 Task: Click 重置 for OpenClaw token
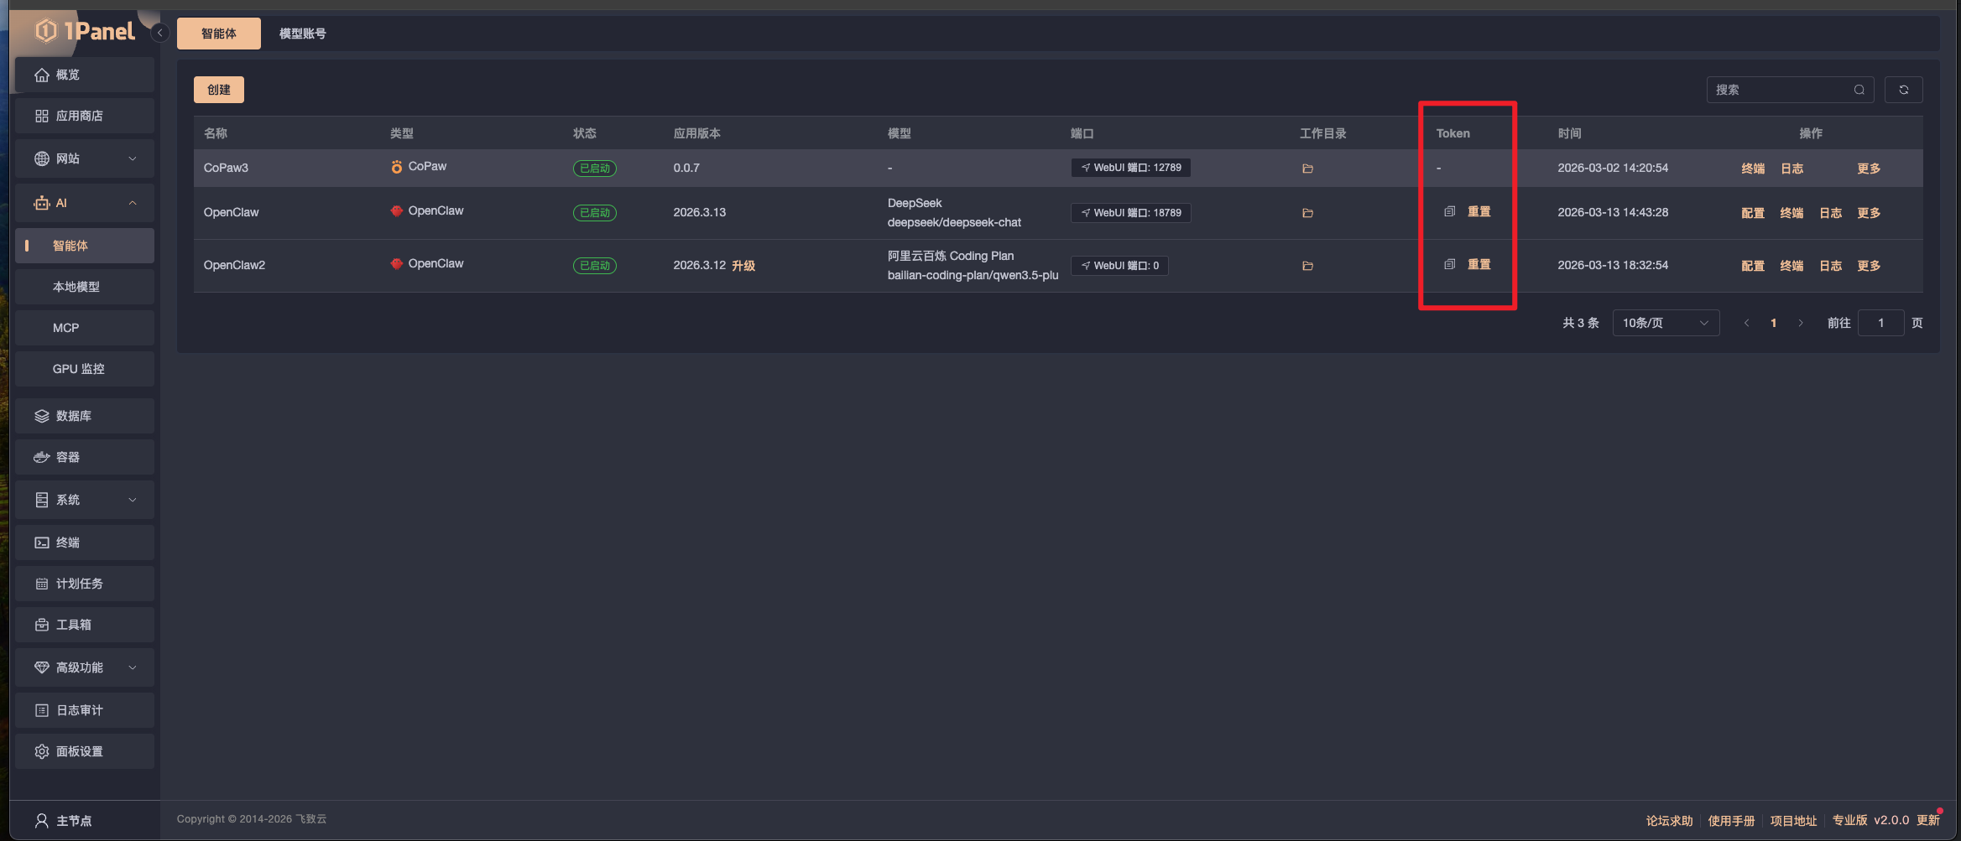[1479, 211]
